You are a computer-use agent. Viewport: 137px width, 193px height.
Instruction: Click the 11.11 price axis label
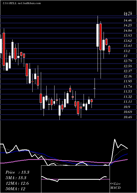(128, 102)
